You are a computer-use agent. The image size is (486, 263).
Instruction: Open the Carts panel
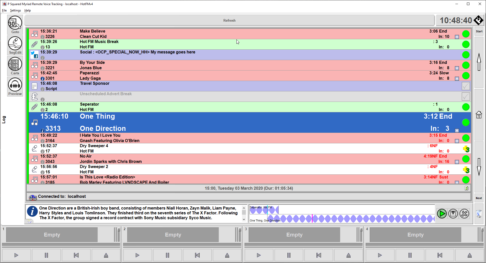[15, 66]
